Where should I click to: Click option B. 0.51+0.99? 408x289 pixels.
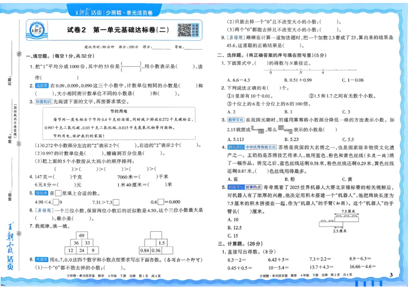(298, 80)
